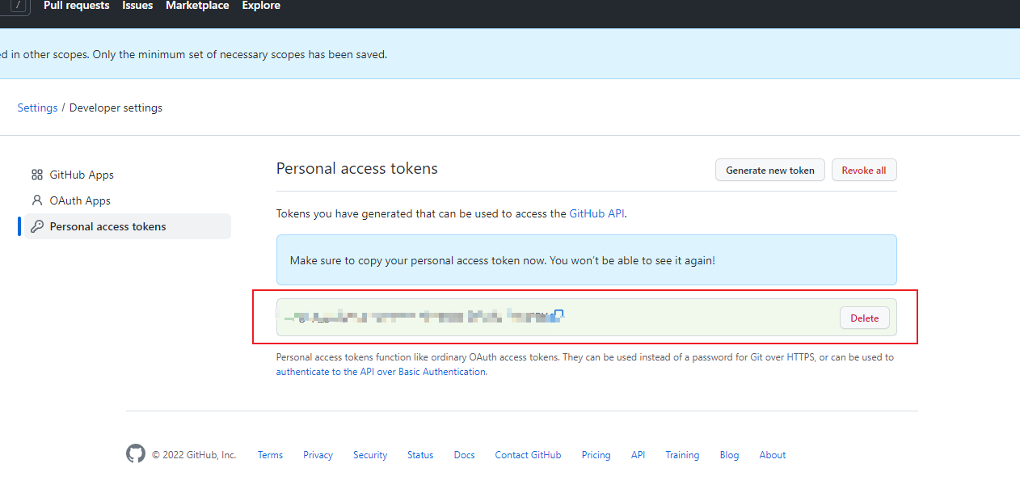
Task: Open the Basic Authentication API link
Action: [381, 372]
